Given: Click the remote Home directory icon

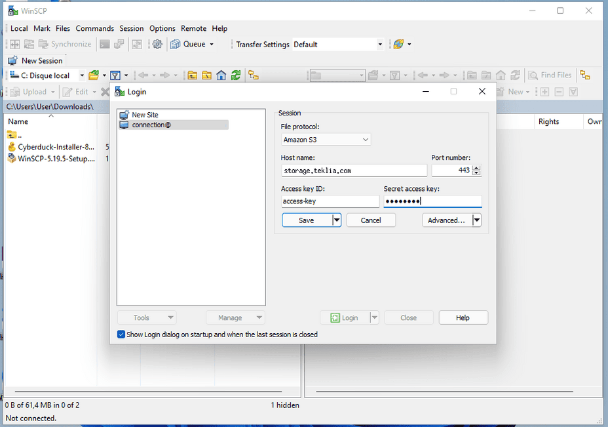Looking at the screenshot, I should coord(501,75).
